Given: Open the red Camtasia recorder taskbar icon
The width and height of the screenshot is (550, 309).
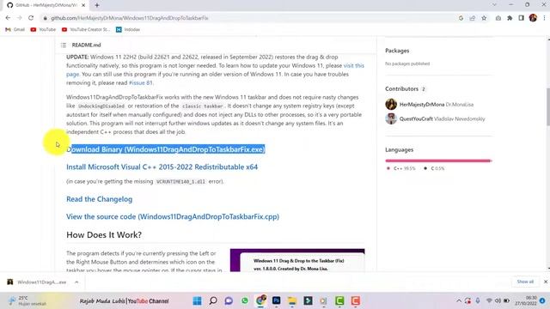Looking at the screenshot, I should click(x=355, y=300).
